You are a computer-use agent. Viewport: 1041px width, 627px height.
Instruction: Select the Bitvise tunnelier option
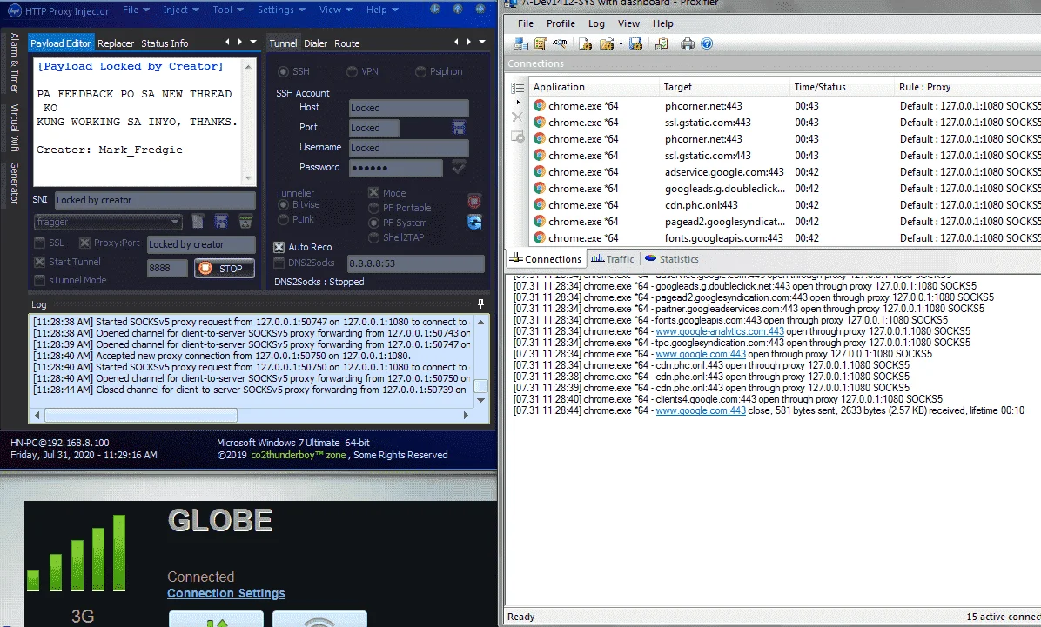299,205
